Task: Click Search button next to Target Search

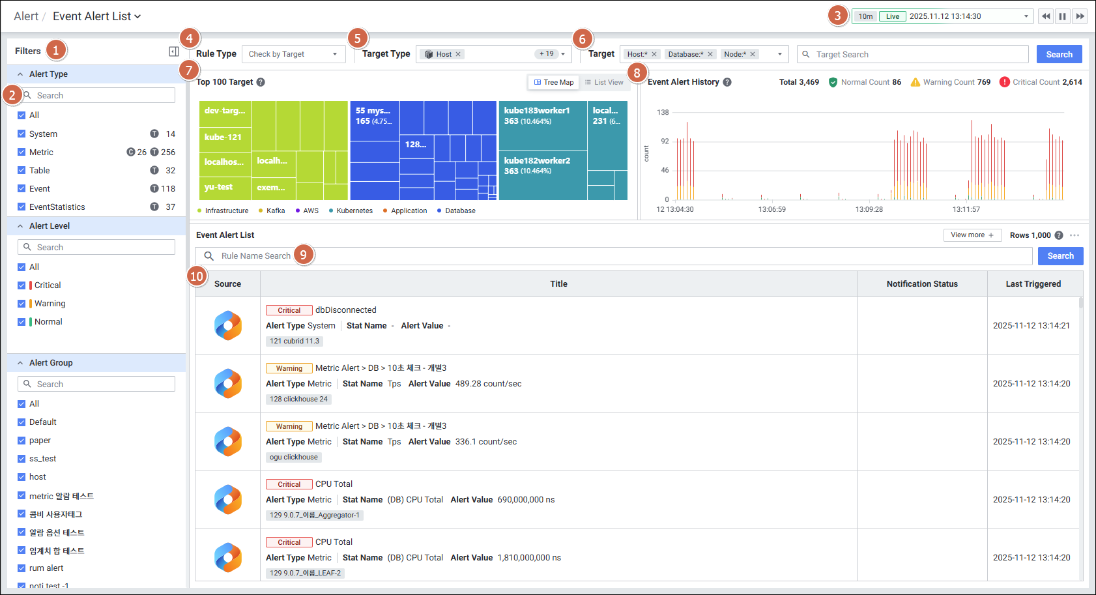Action: [x=1059, y=54]
